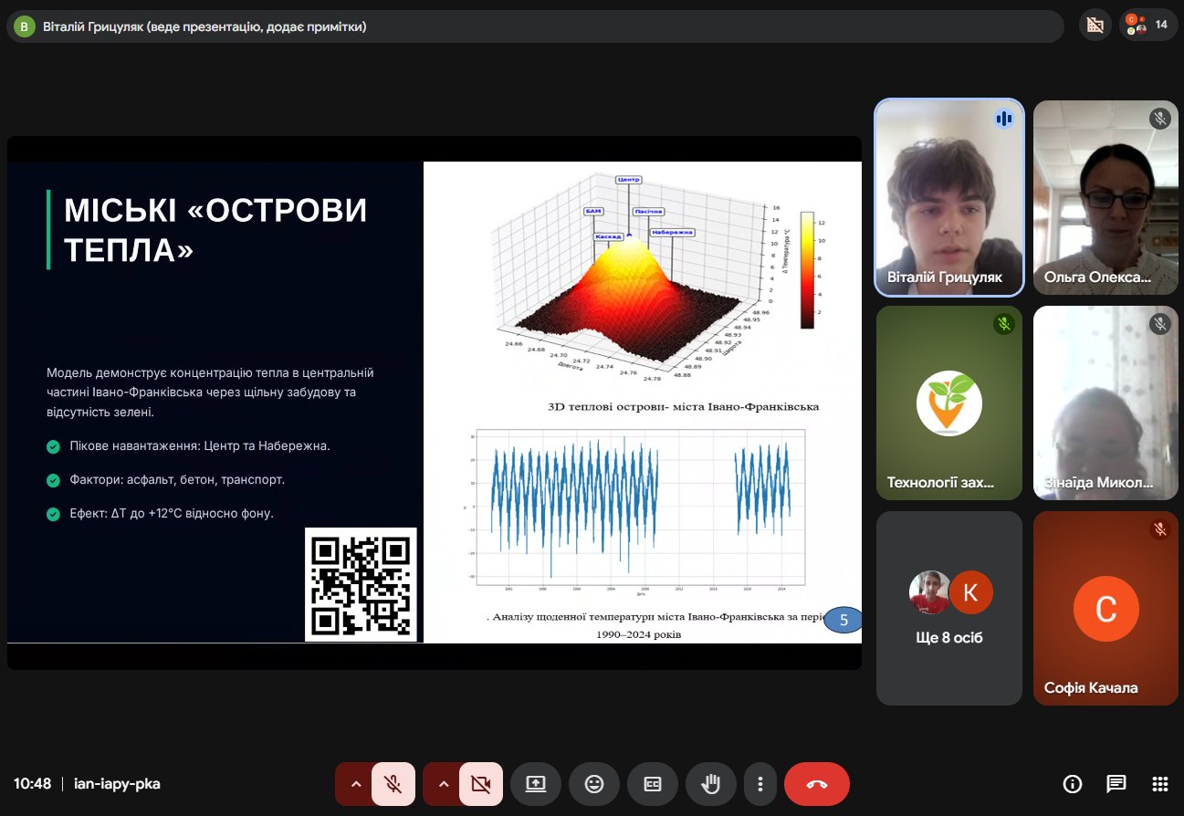1184x816 pixels.
Task: Open the chat panel
Action: point(1116,784)
